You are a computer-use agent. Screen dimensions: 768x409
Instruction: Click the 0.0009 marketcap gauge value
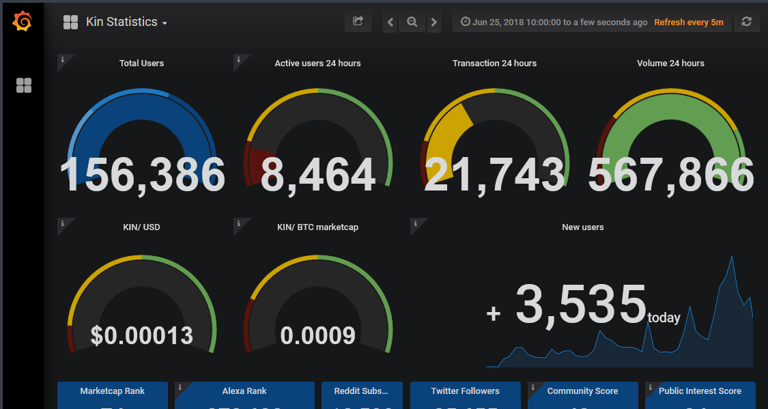click(x=317, y=335)
